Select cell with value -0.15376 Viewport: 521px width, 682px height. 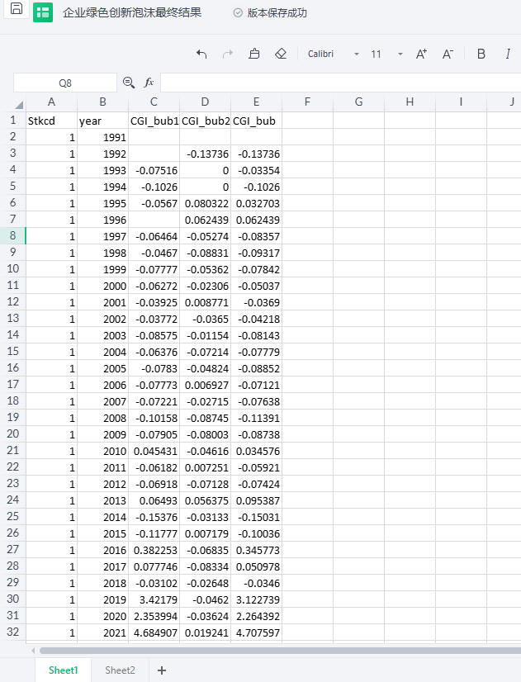tap(154, 517)
